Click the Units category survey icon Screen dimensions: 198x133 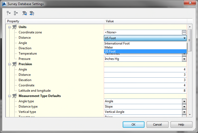click(x=15, y=27)
